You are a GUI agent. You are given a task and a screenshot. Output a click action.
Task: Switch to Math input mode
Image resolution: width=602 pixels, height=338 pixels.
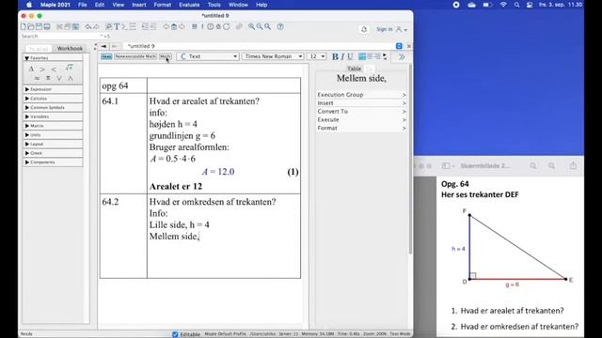[x=166, y=56]
